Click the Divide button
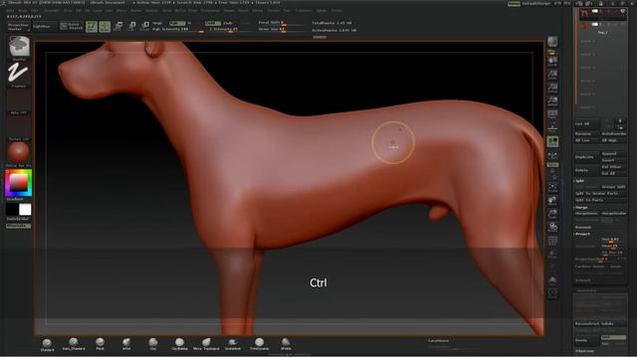Viewport: 637px width, 358px height. pos(586,340)
